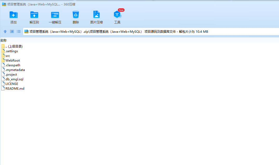This screenshot has height=165, width=279.
Task: Select the .classpath file
Action: pyautogui.click(x=11, y=65)
